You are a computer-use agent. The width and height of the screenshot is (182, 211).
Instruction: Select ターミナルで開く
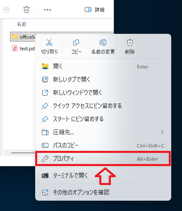point(103,176)
